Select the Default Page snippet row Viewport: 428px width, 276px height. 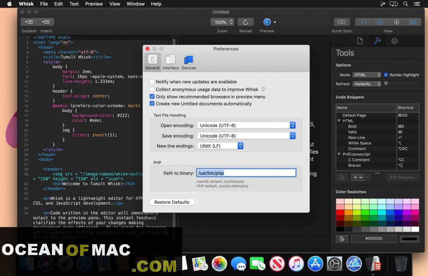(377, 115)
